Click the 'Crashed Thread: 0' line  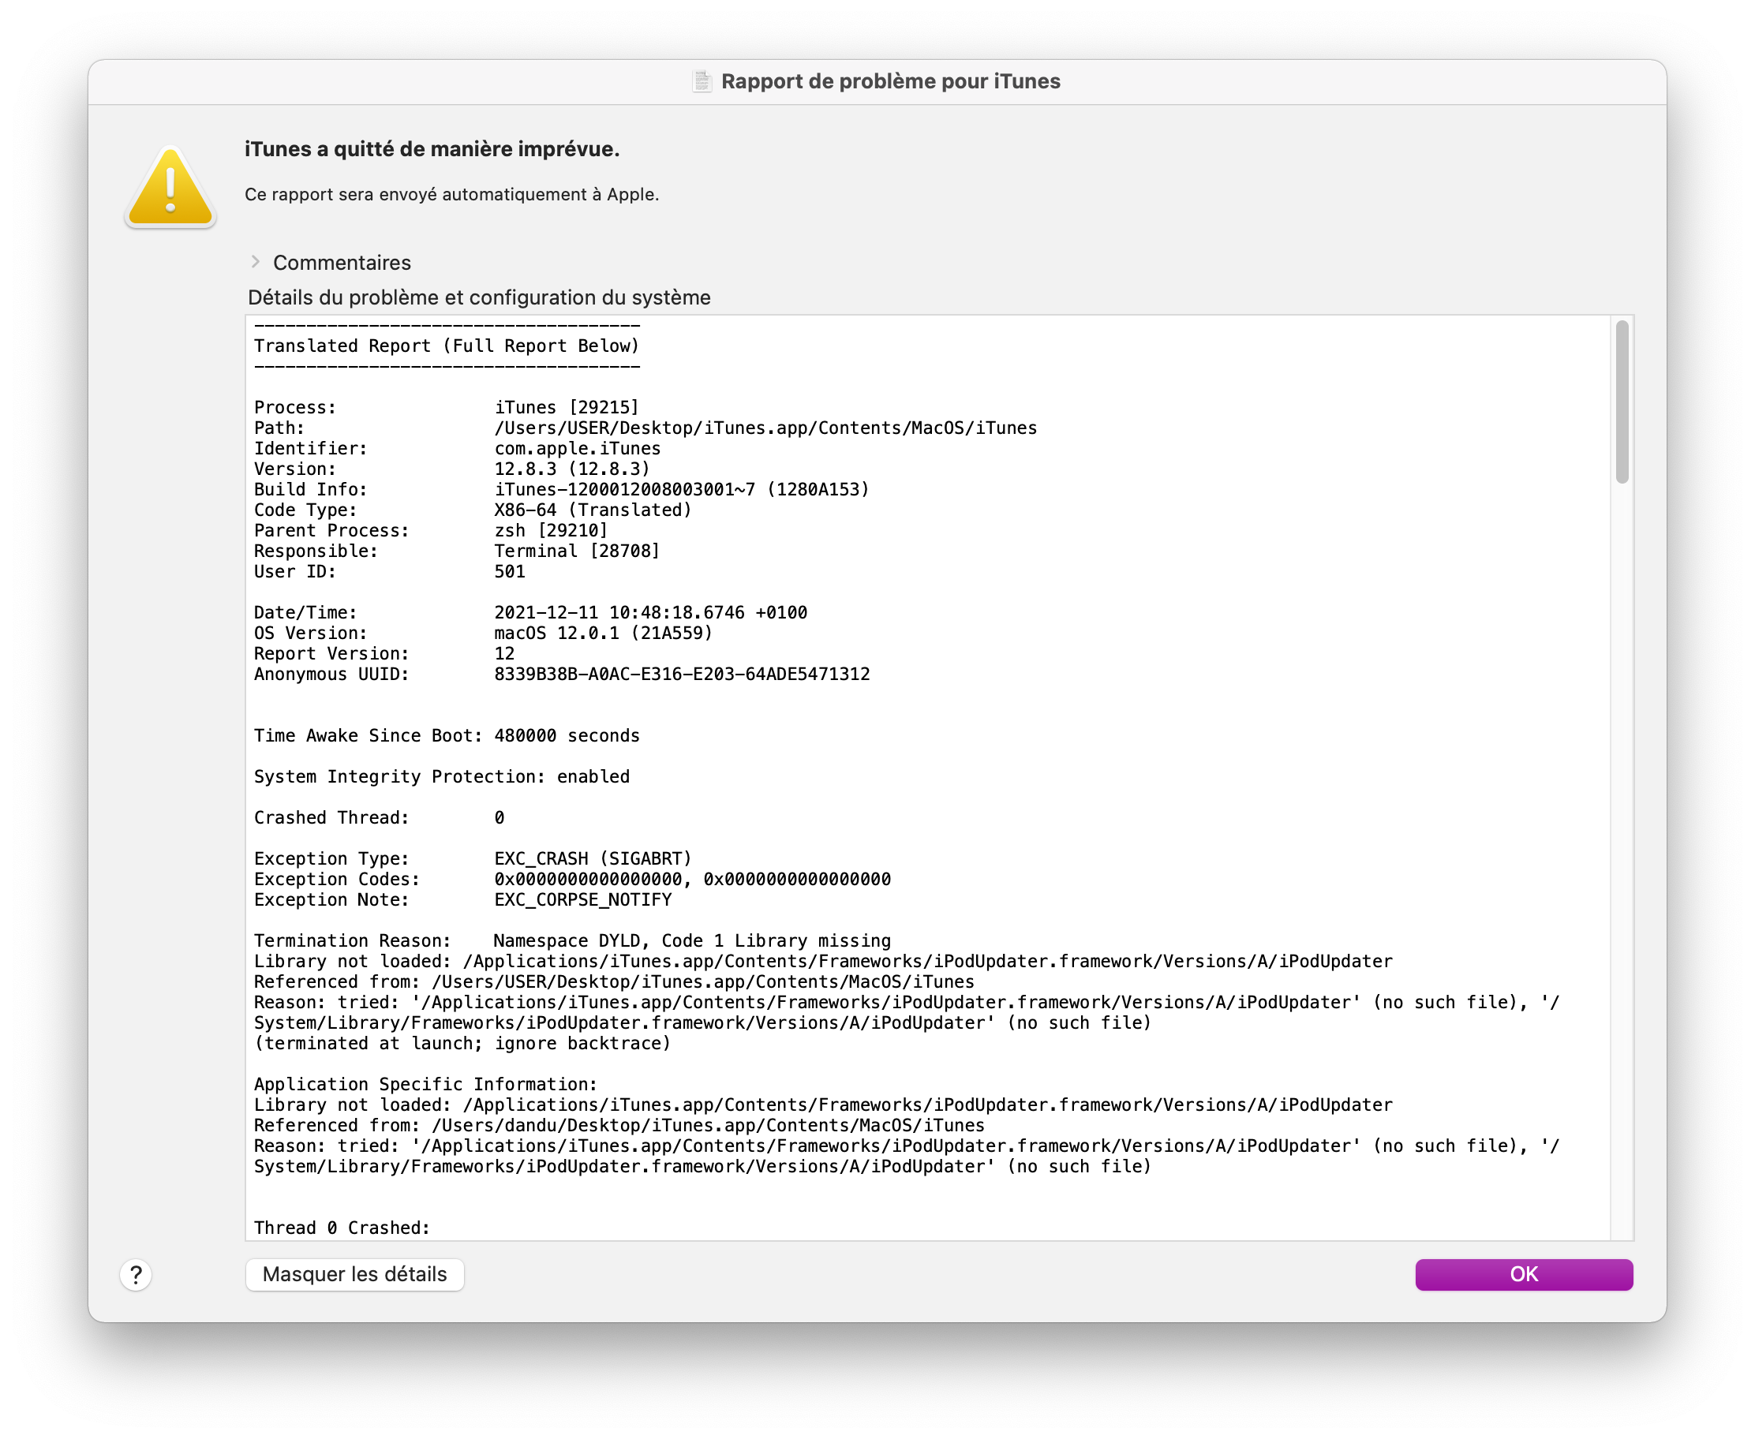point(379,817)
